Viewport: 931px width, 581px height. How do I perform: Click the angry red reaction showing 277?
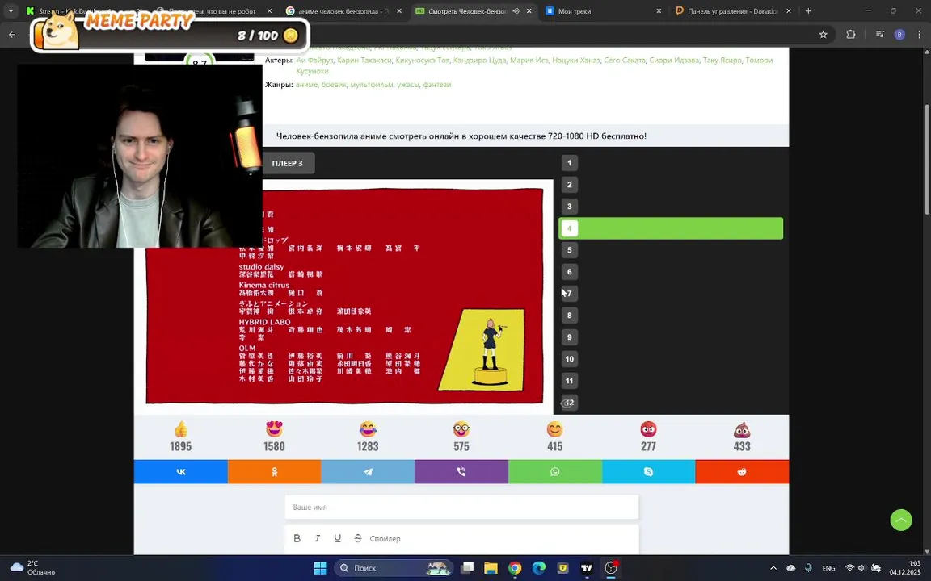[648, 437]
